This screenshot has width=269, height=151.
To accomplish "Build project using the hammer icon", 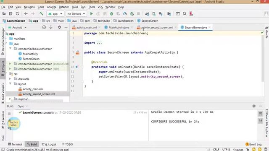I will click(x=41, y=14).
